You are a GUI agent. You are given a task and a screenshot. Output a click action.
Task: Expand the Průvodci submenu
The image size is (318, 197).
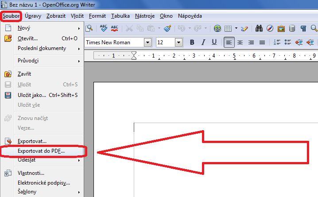click(x=42, y=61)
